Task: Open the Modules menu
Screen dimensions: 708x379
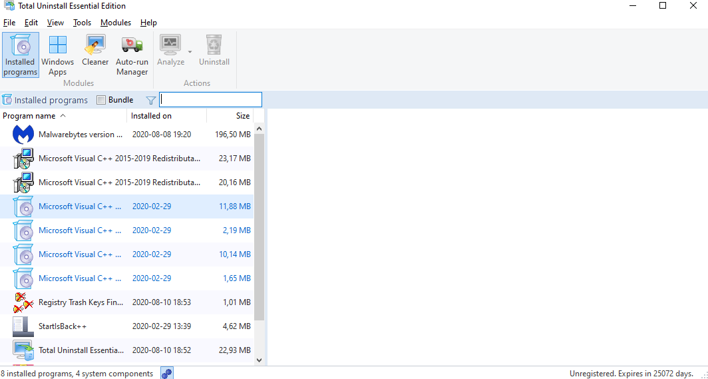Action: (116, 23)
